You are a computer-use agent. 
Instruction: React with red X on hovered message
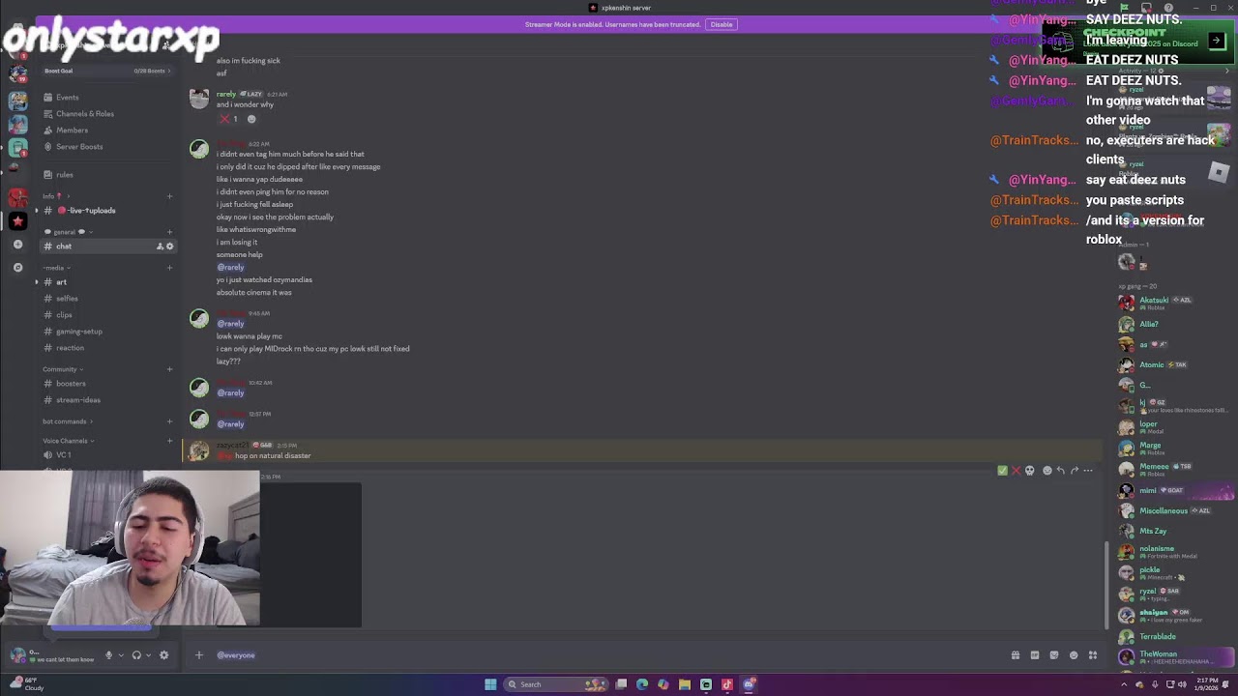[1016, 471]
